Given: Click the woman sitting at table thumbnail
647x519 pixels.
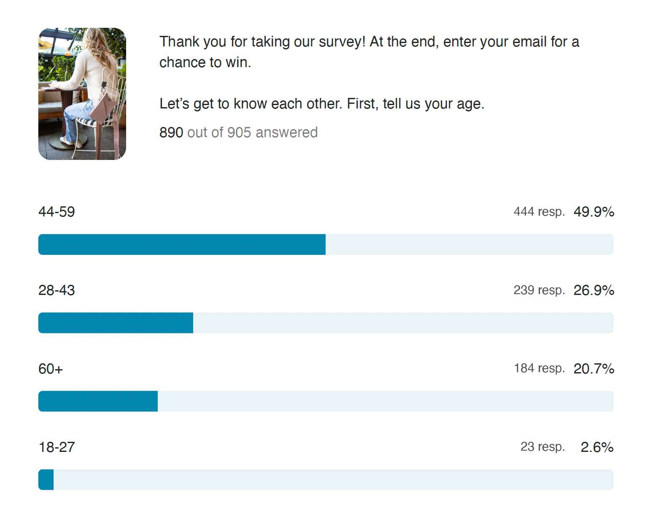Looking at the screenshot, I should pyautogui.click(x=82, y=94).
